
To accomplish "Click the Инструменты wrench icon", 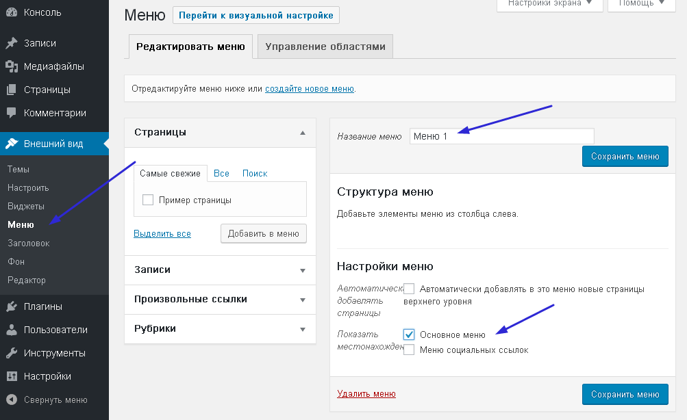I will click(12, 353).
